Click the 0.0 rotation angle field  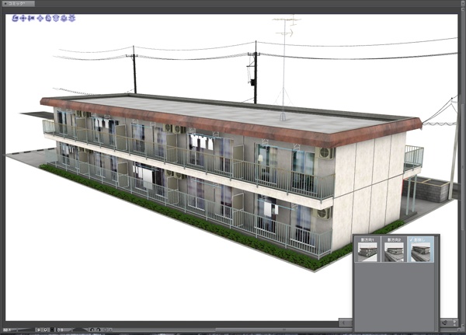tap(61, 330)
